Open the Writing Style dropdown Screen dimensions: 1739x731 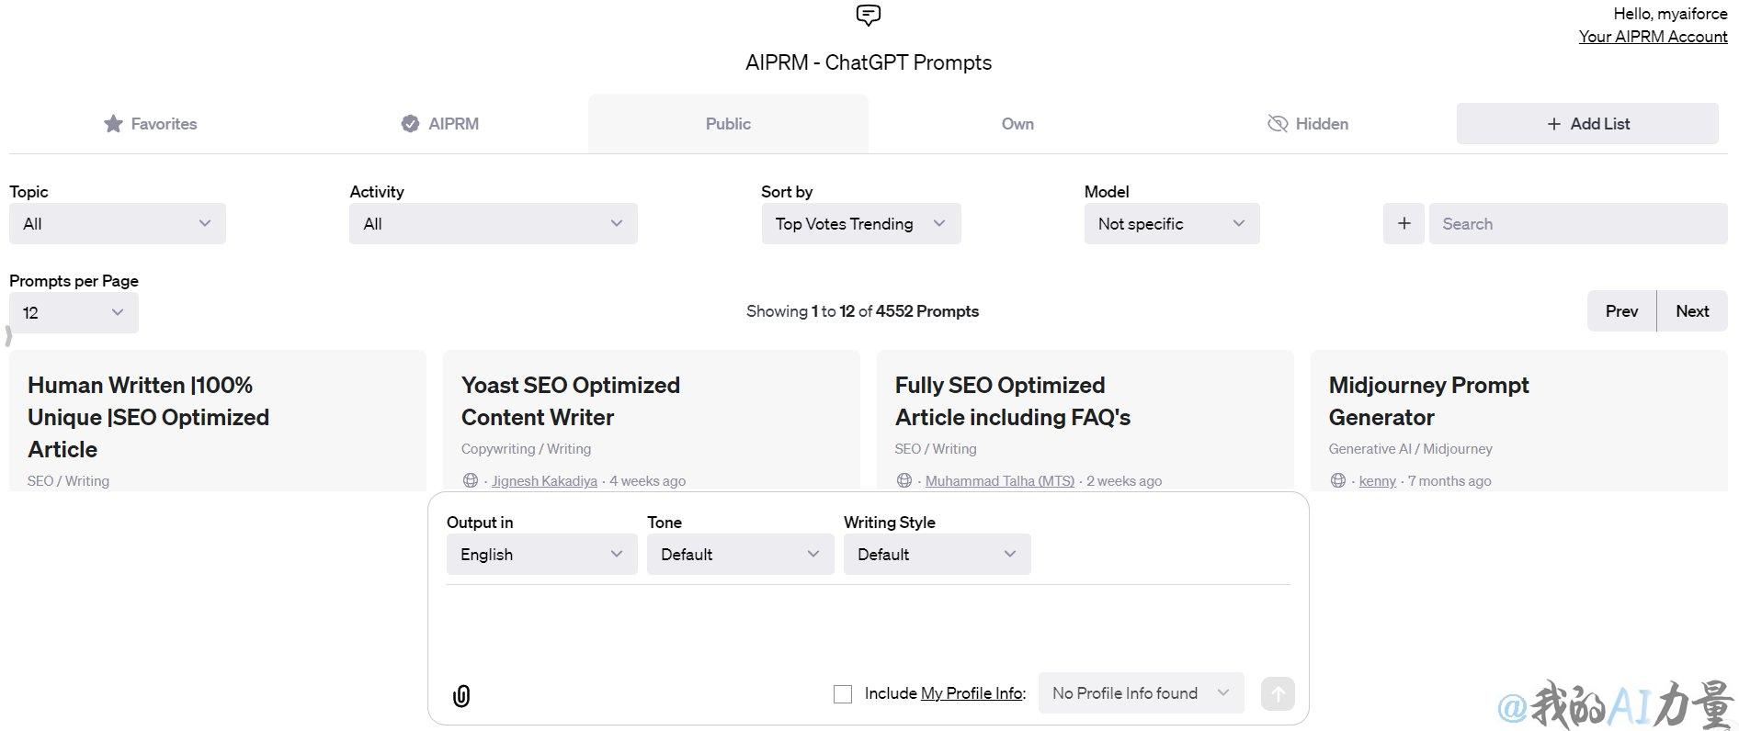pos(937,554)
